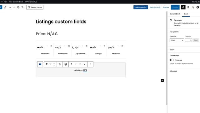
Task: Click the Square feet ruler icon
Action: tap(73, 47)
